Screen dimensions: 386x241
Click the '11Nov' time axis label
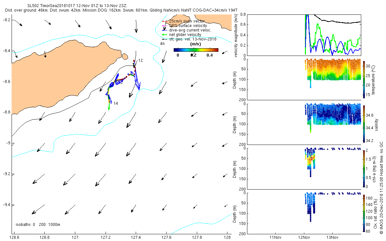276,238
